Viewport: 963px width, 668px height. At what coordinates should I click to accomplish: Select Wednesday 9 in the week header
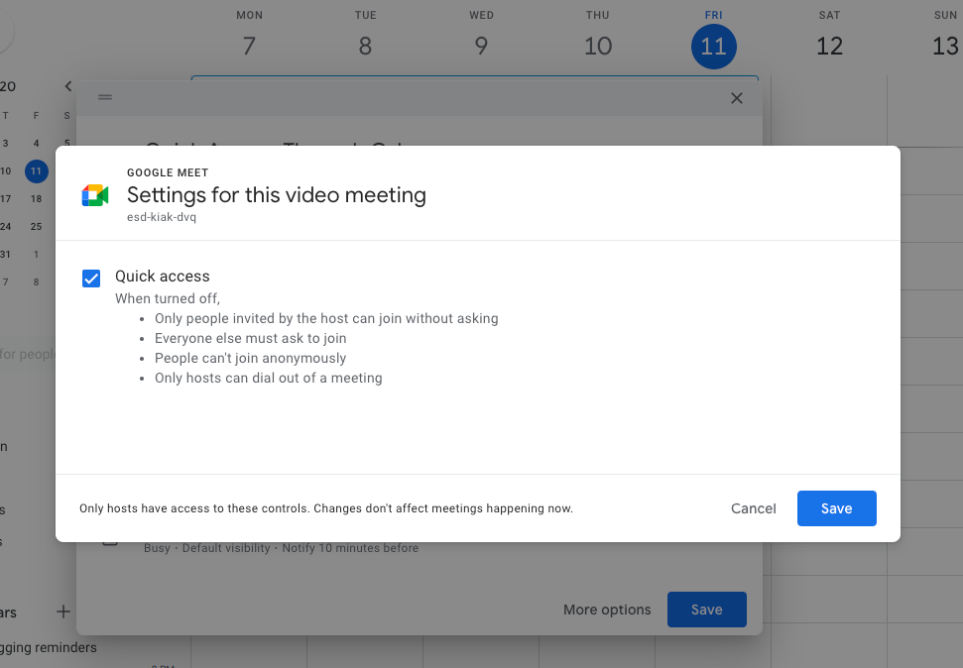tap(481, 47)
